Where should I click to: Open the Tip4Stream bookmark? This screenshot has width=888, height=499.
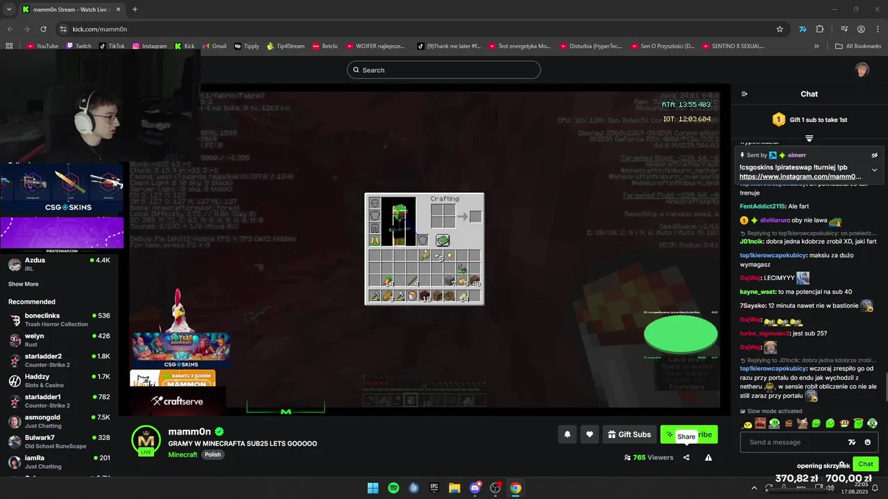coord(285,46)
